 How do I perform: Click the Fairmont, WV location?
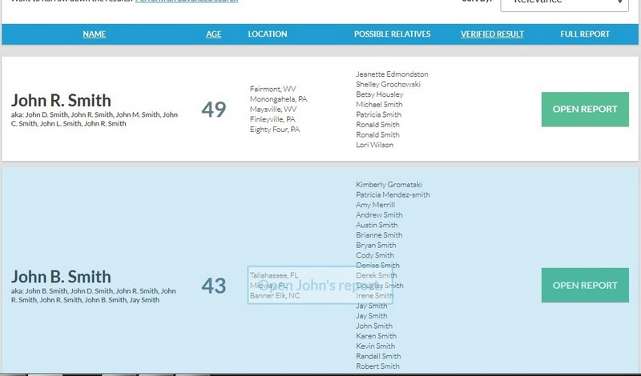[272, 89]
